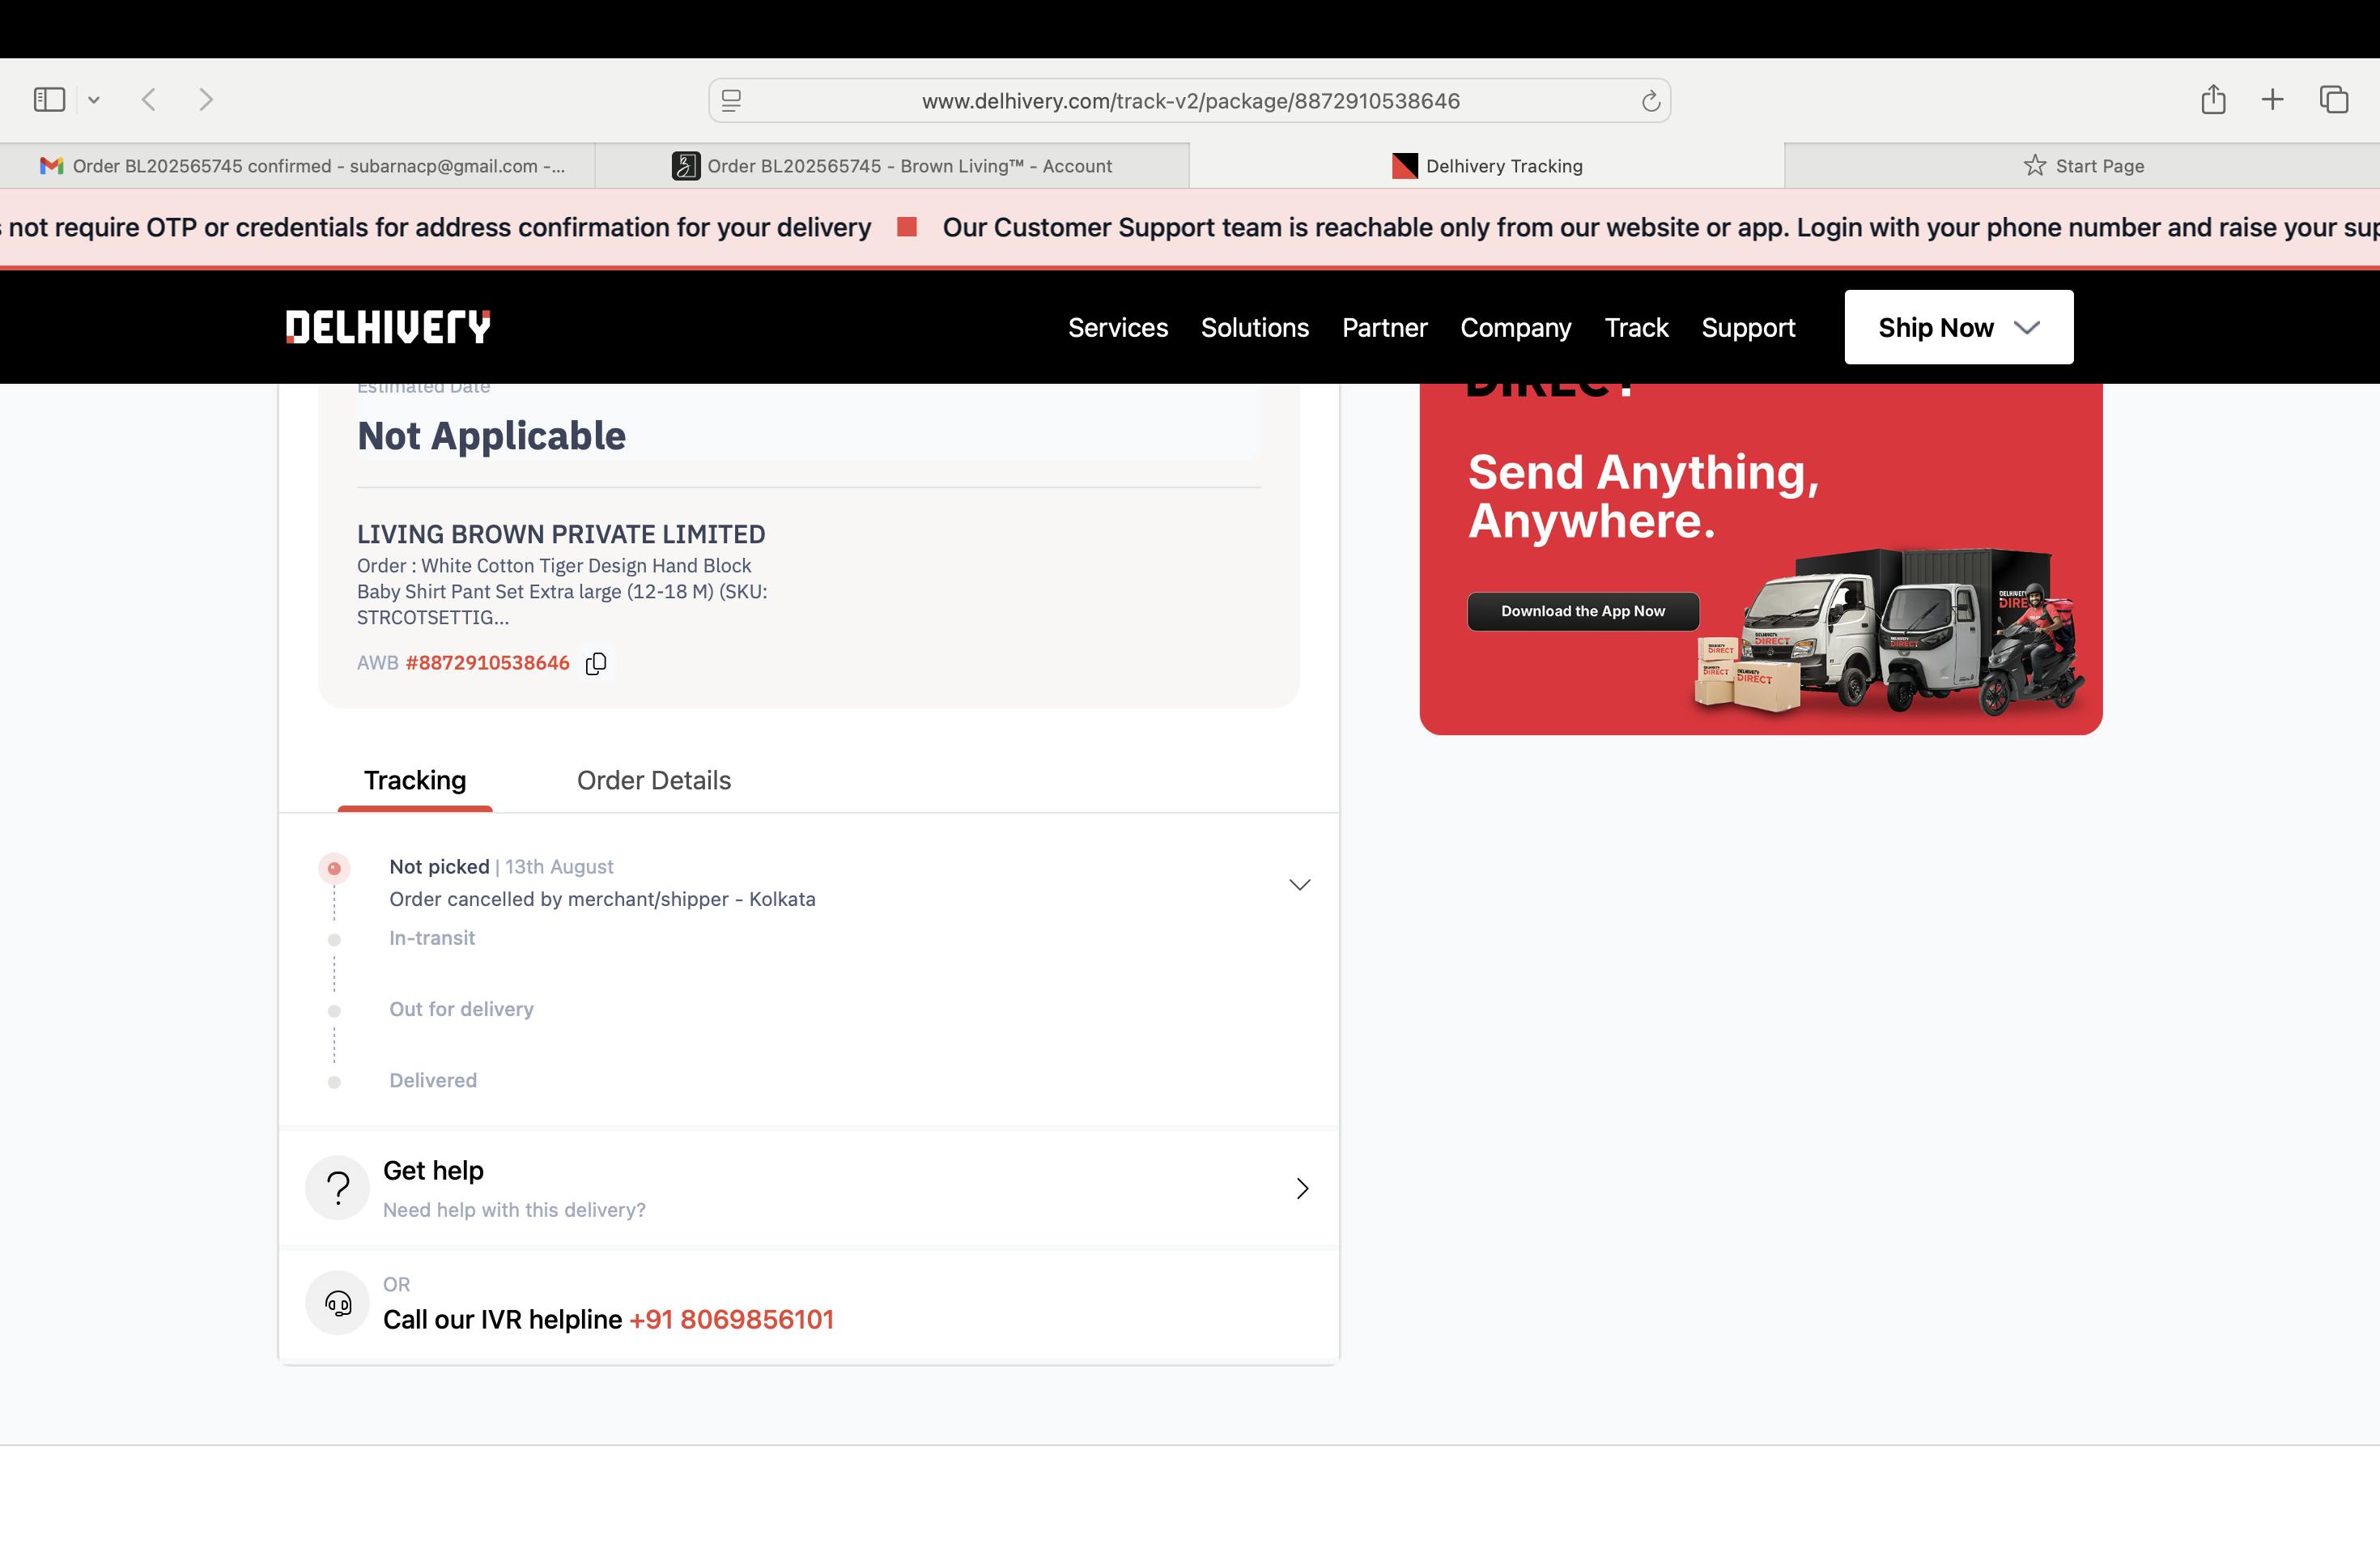Image resolution: width=2380 pixels, height=1548 pixels.
Task: Call the IVR helpline +91 8069856101
Action: tap(731, 1319)
